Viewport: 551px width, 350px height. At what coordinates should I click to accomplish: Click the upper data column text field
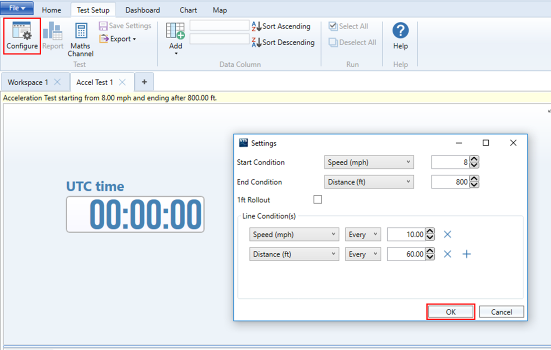(219, 25)
